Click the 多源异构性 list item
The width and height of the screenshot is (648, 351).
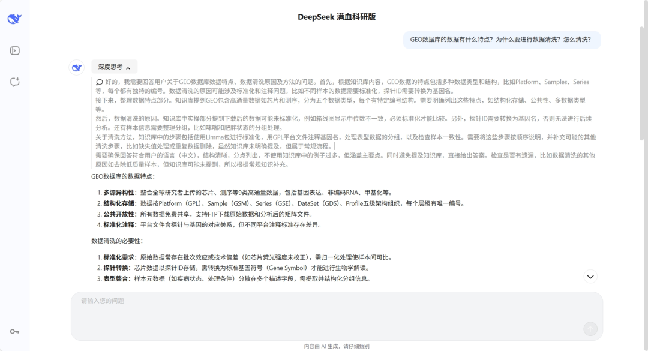(245, 193)
